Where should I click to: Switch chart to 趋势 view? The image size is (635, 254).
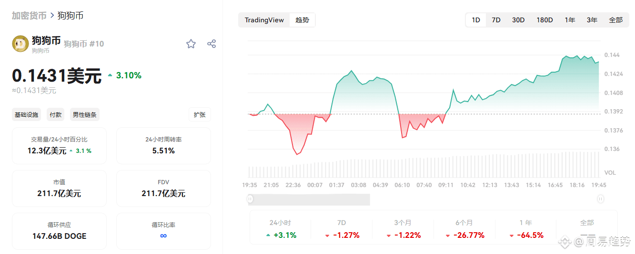coord(302,20)
